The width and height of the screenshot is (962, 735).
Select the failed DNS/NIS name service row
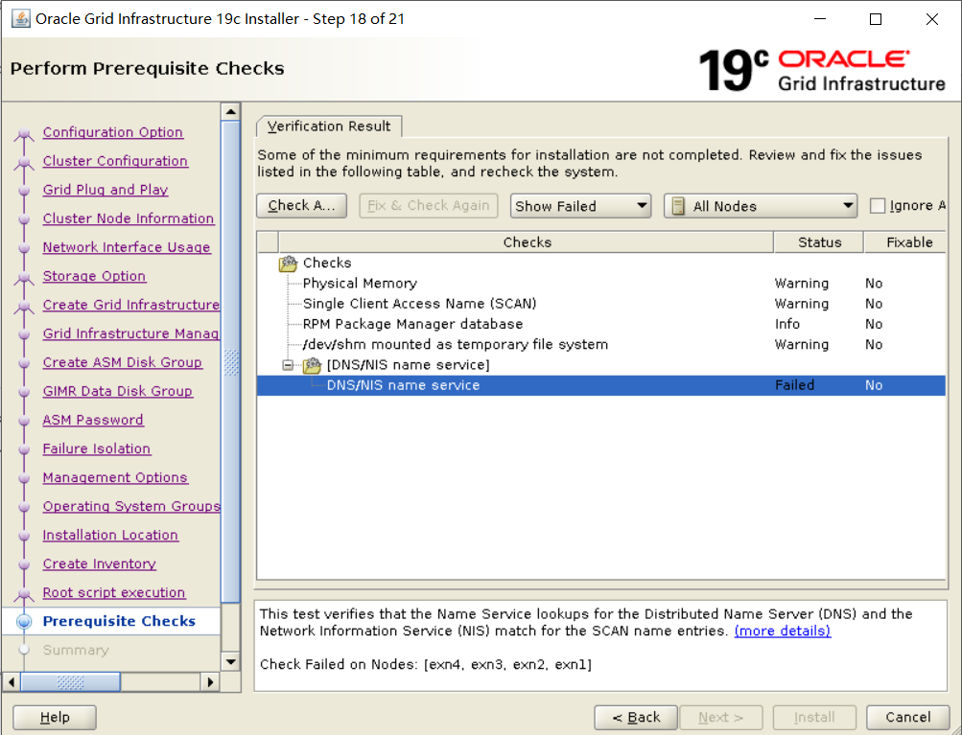tap(601, 385)
